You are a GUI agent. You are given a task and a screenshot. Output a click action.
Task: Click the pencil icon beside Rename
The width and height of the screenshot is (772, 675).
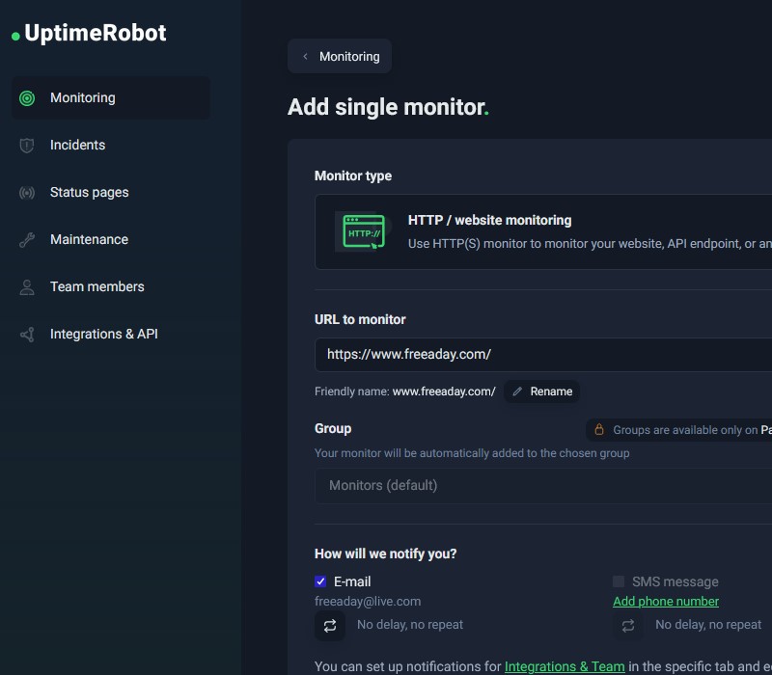(517, 391)
